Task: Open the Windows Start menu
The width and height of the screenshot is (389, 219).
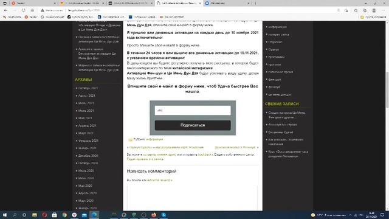Action: pyautogui.click(x=4, y=215)
